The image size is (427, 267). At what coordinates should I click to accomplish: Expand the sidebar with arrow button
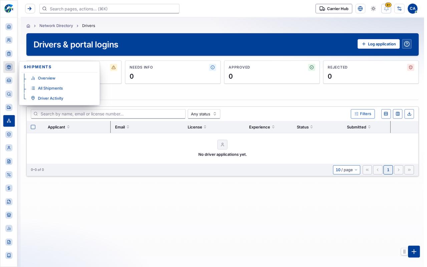tap(30, 9)
